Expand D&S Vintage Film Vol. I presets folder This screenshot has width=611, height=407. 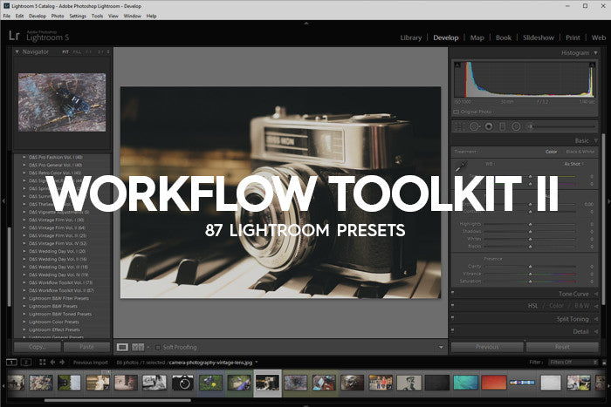pos(24,220)
